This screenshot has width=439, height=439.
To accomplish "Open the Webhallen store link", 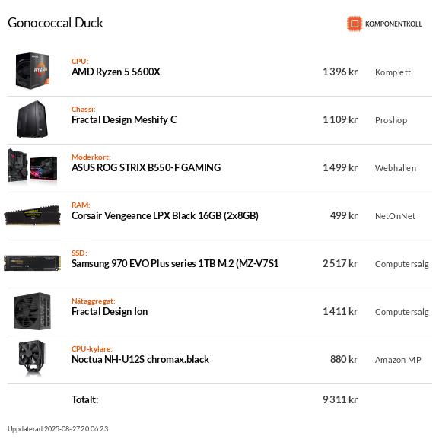I will (396, 168).
